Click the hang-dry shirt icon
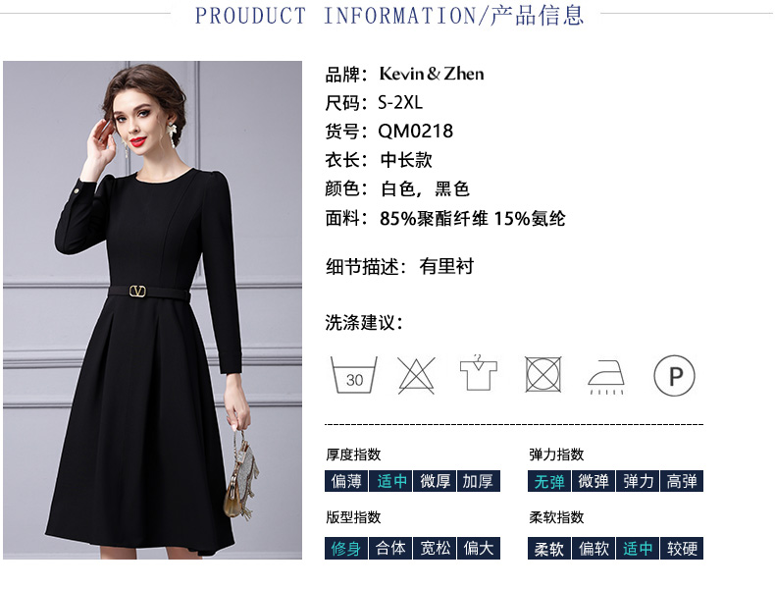 tap(479, 373)
